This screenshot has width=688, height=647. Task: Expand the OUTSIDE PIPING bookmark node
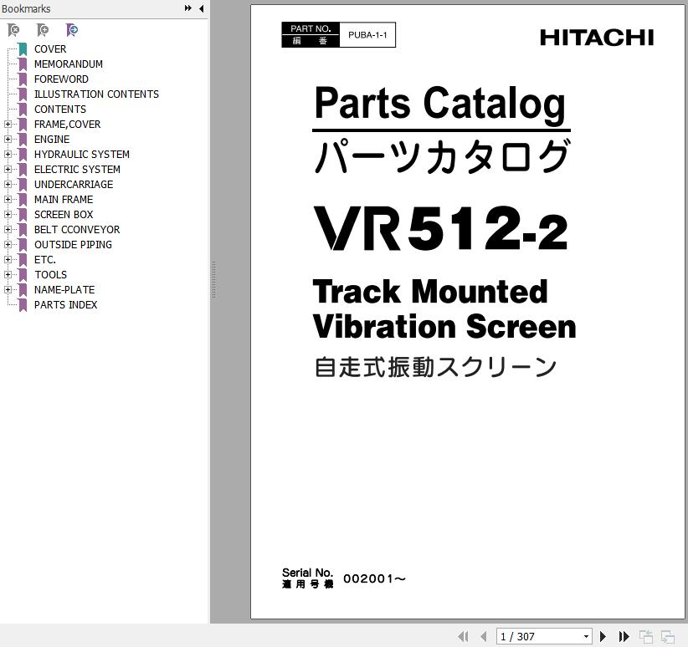[8, 245]
